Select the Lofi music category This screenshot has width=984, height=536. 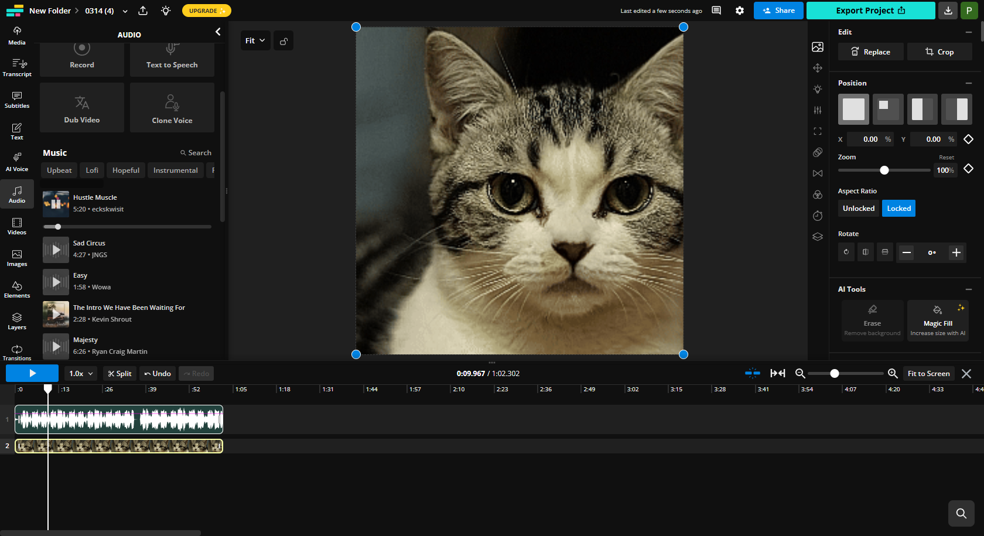91,170
